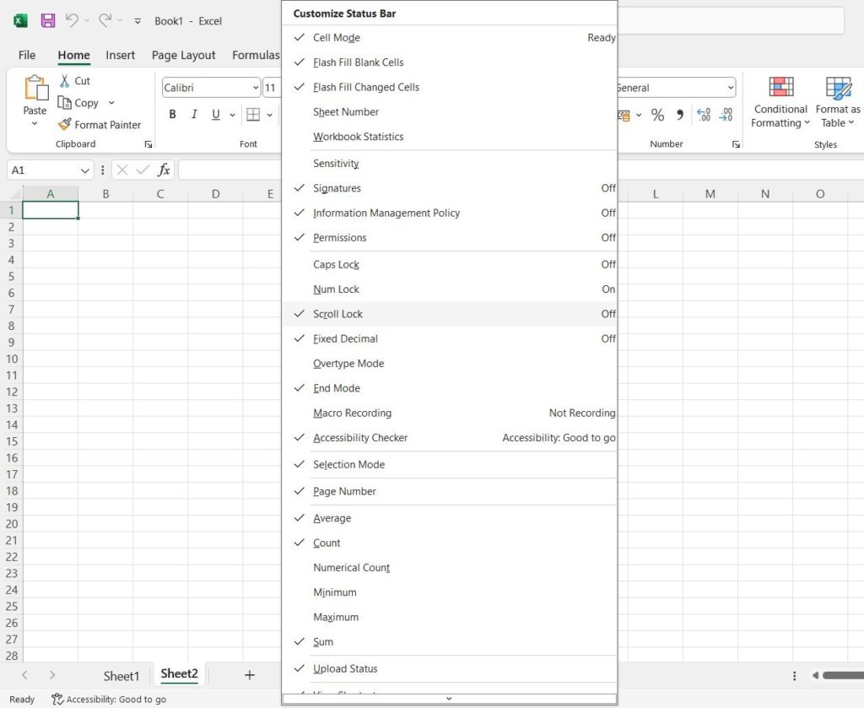Click the next sheet arrow
Viewport: 864px width, 708px height.
click(x=51, y=675)
